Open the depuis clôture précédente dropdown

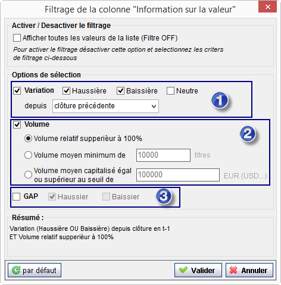pos(105,106)
